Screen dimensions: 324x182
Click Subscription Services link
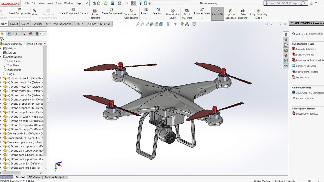(307, 113)
